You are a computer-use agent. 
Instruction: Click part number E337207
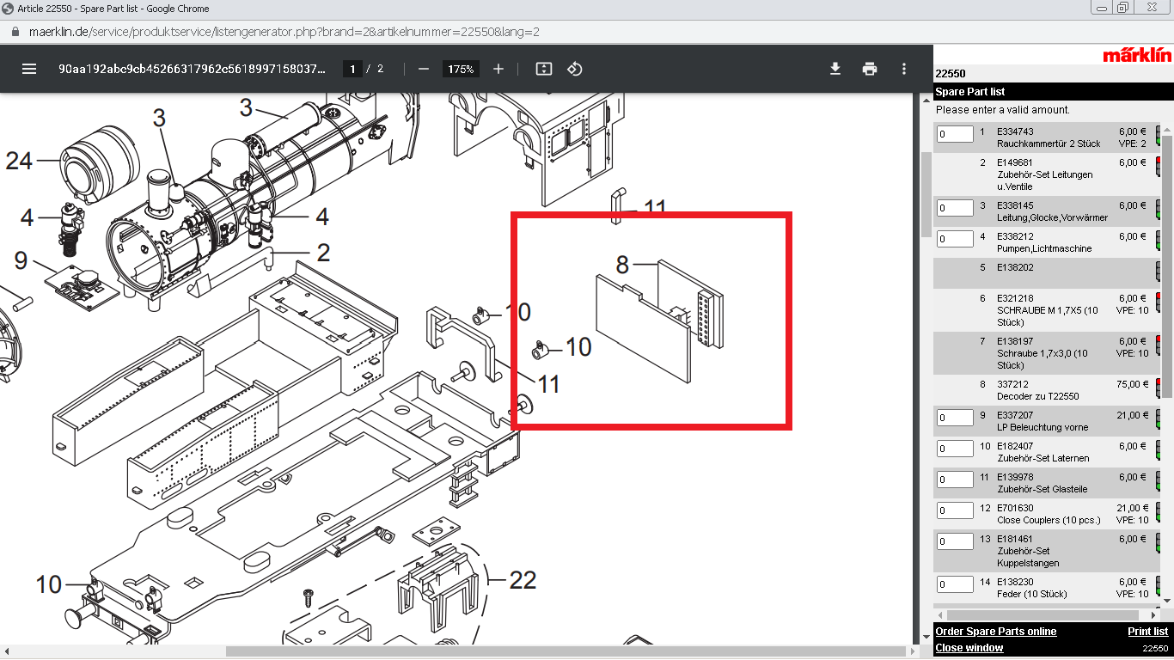(x=1015, y=415)
